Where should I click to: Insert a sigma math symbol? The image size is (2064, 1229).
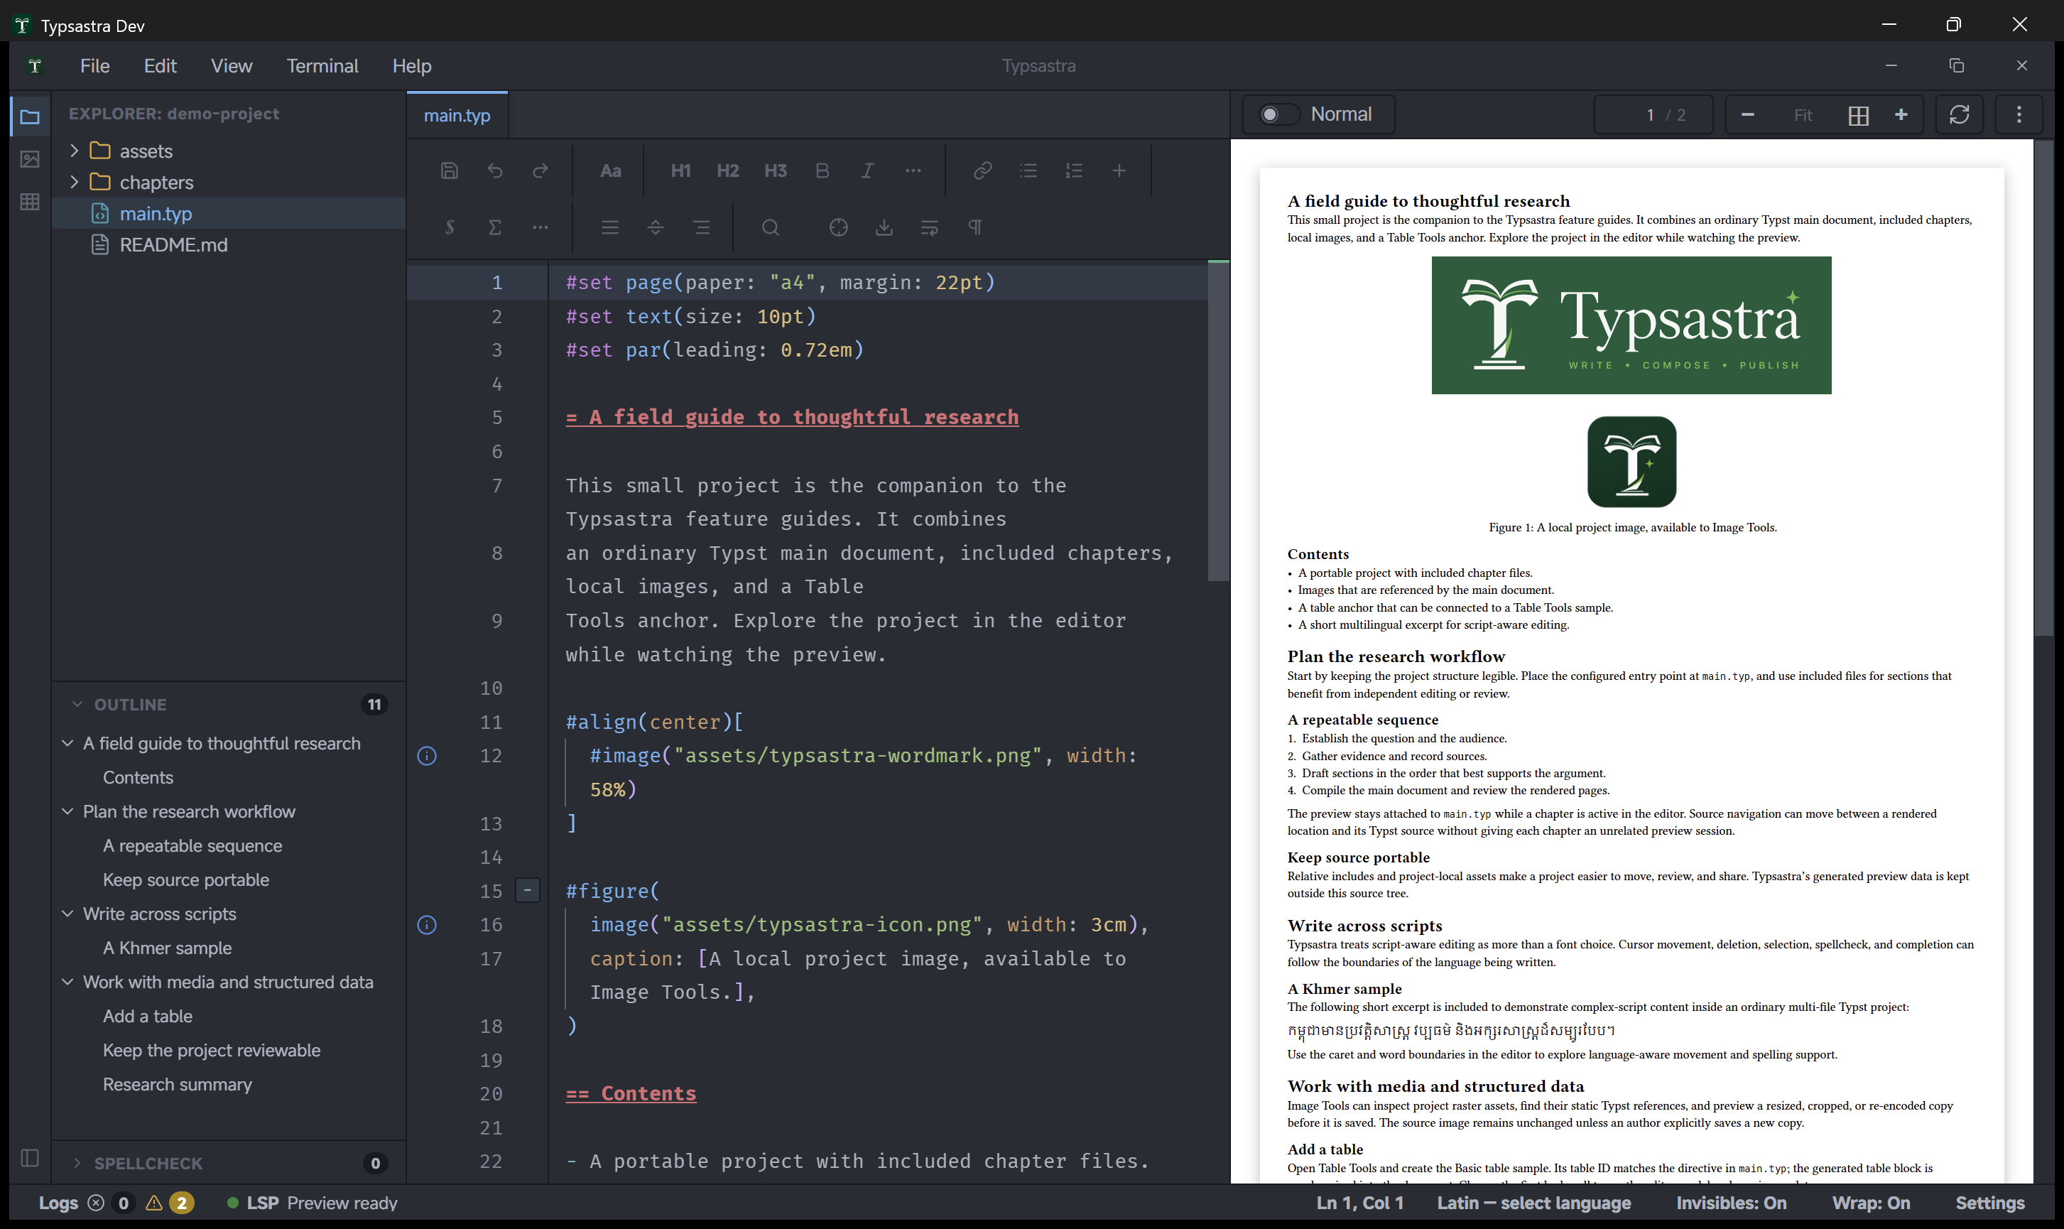(x=495, y=227)
